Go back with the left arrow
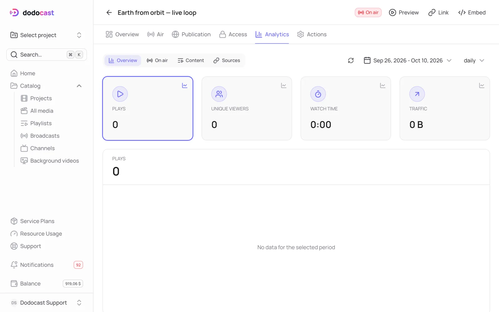 pyautogui.click(x=109, y=12)
